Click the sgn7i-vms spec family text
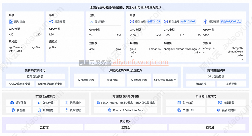This screenshot has height=136, width=252. pyautogui.click(x=15, y=51)
